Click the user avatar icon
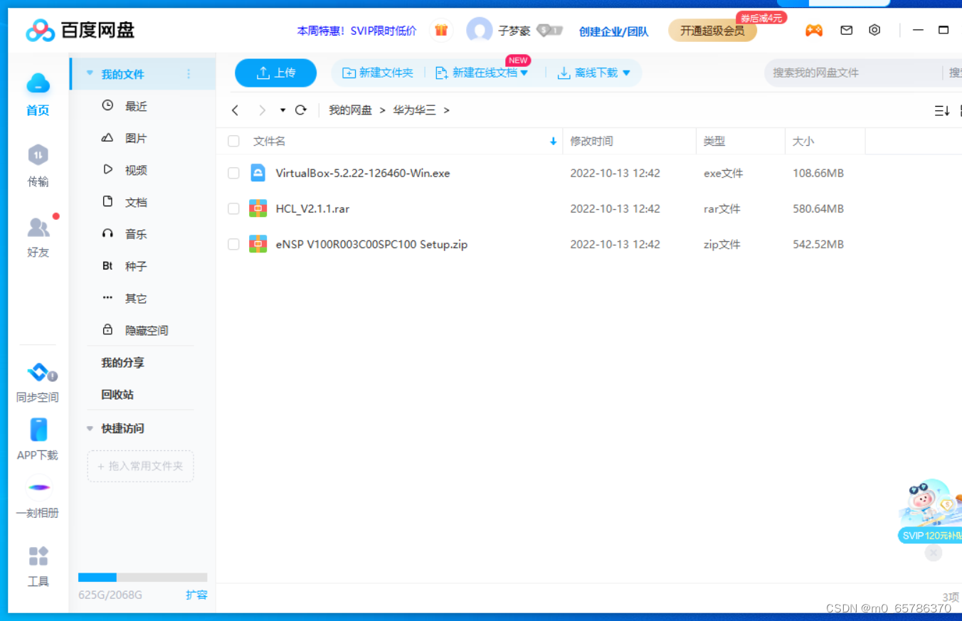Screen dimensions: 962x621 [x=480, y=31]
